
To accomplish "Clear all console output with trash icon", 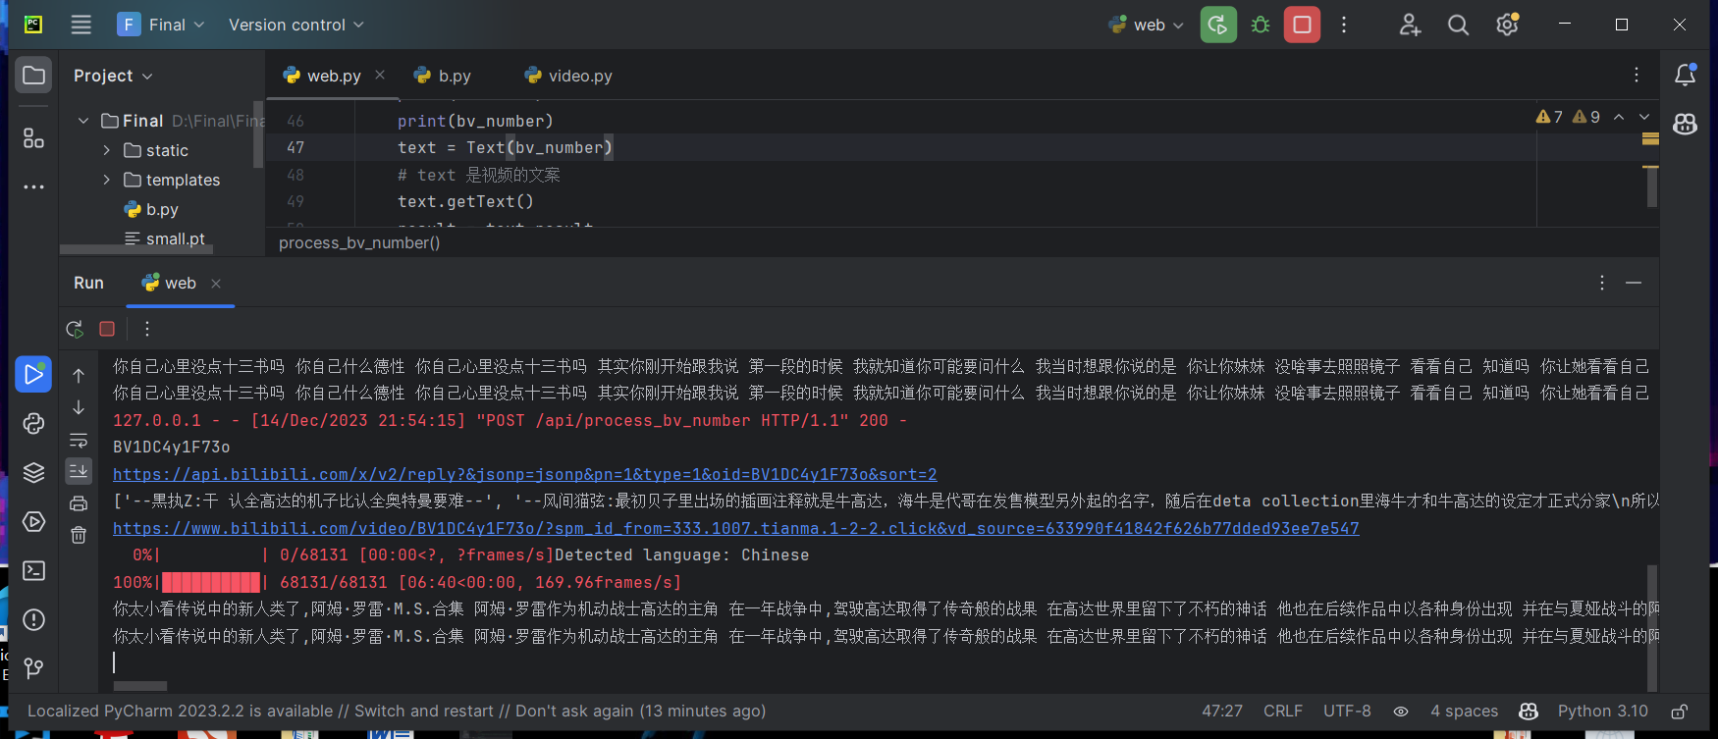I will (79, 535).
